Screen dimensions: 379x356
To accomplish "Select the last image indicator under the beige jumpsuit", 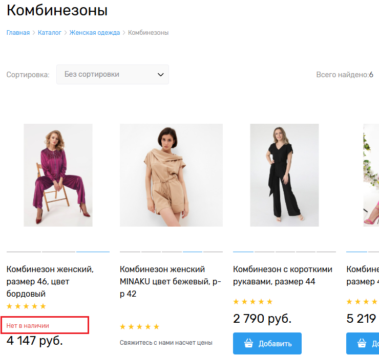I will pos(213,252).
